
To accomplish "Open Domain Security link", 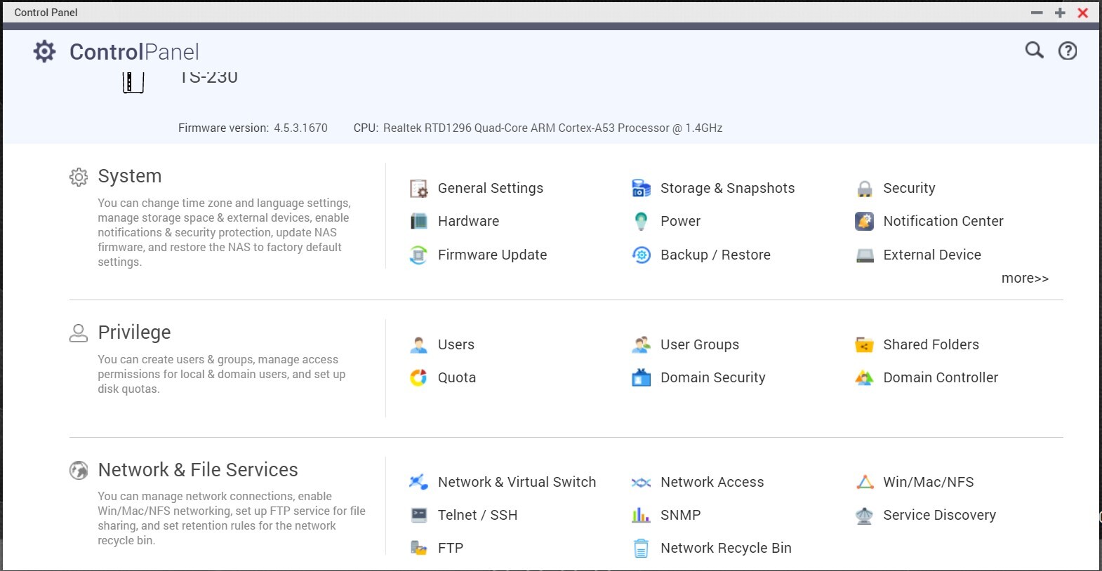I will pyautogui.click(x=713, y=377).
